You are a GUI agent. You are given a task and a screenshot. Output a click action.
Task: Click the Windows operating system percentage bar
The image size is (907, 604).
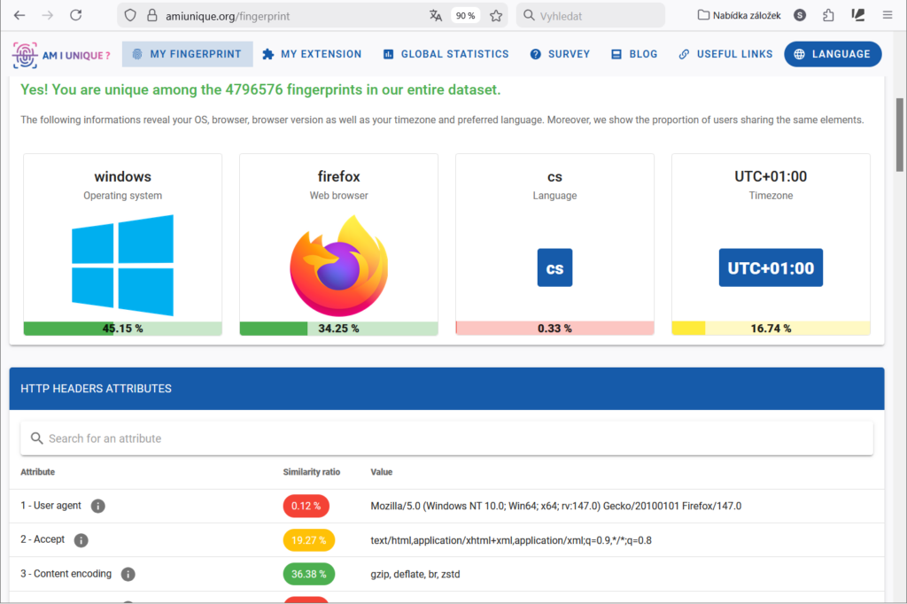122,329
